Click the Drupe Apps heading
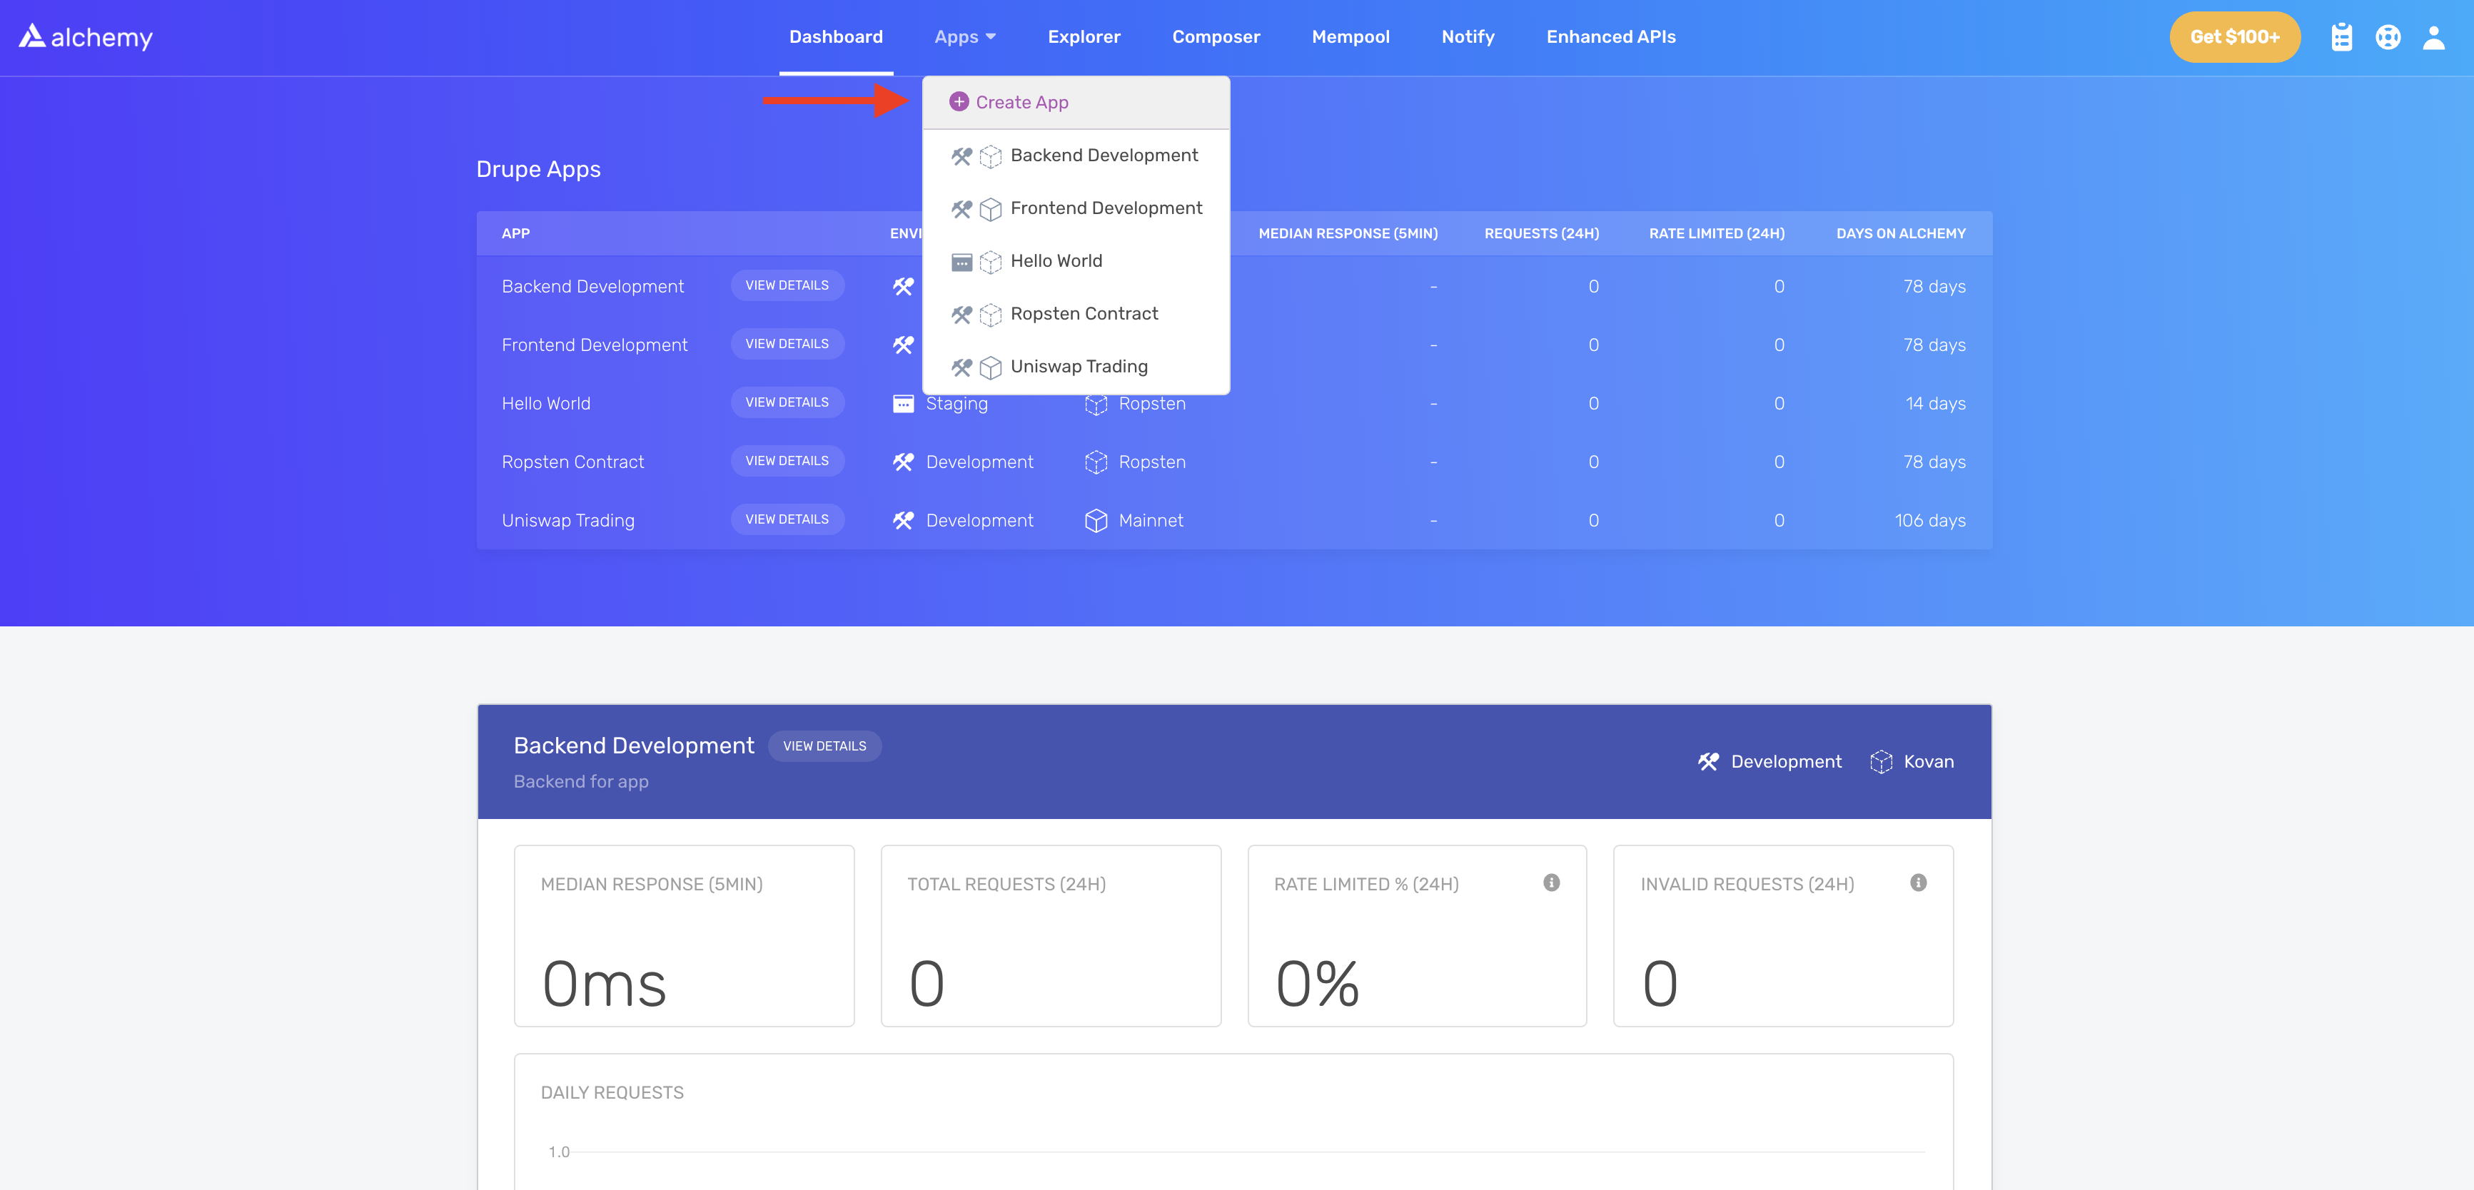This screenshot has width=2474, height=1190. [x=537, y=170]
